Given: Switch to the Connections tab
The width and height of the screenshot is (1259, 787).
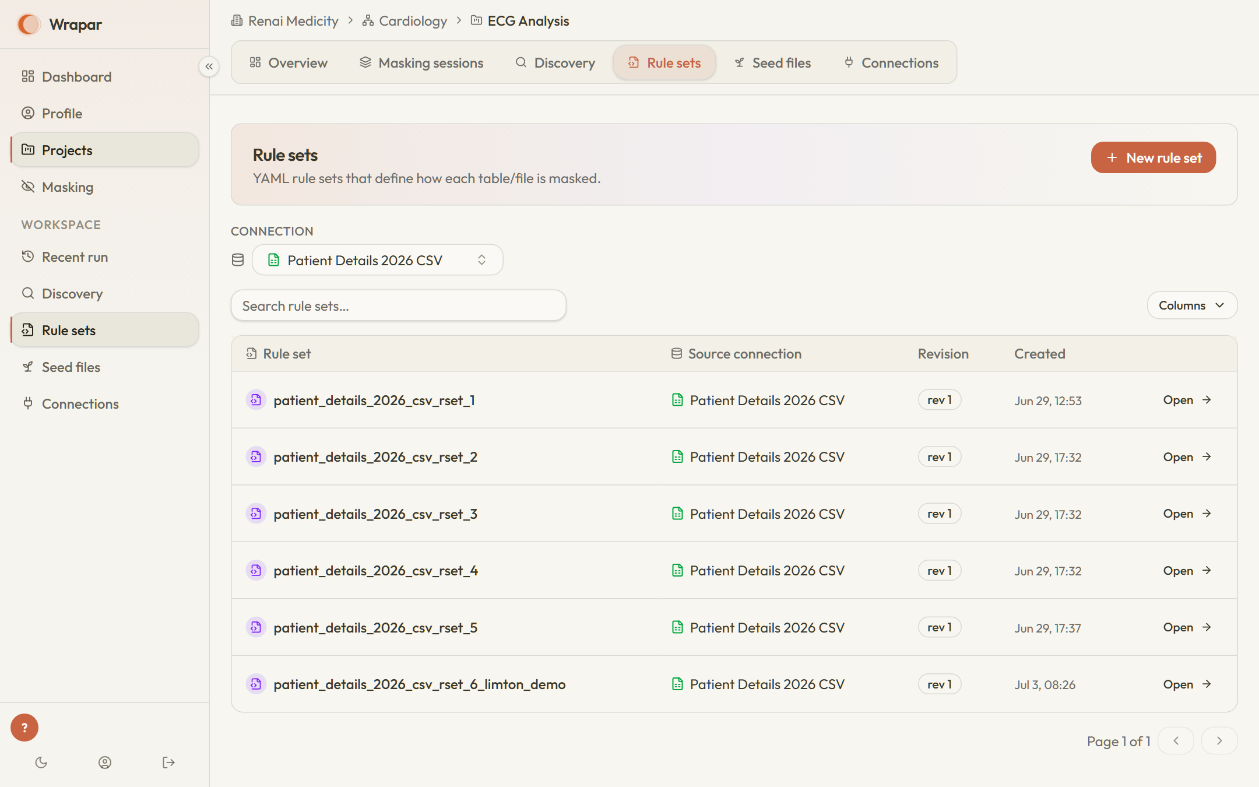Looking at the screenshot, I should [x=892, y=62].
